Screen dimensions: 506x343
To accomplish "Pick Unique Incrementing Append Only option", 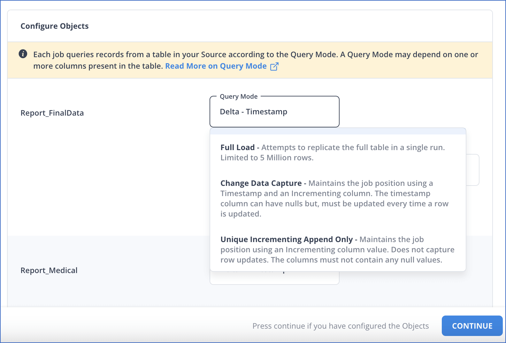I will pyautogui.click(x=338, y=249).
